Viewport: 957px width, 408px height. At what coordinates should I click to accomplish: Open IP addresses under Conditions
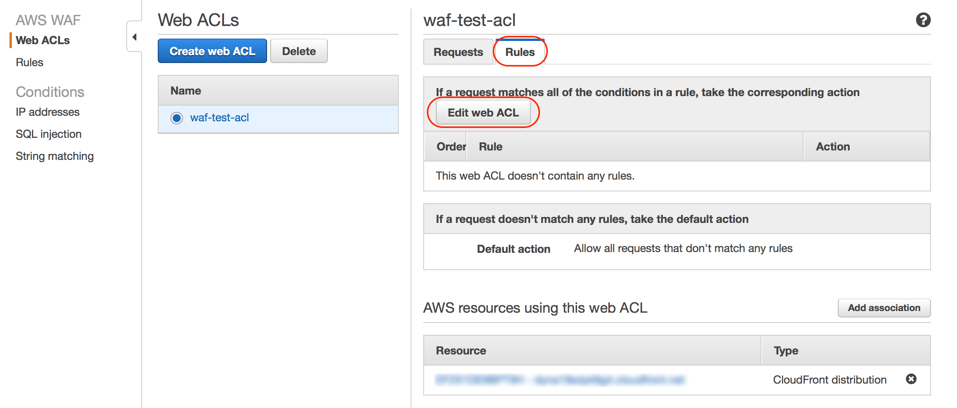[47, 112]
